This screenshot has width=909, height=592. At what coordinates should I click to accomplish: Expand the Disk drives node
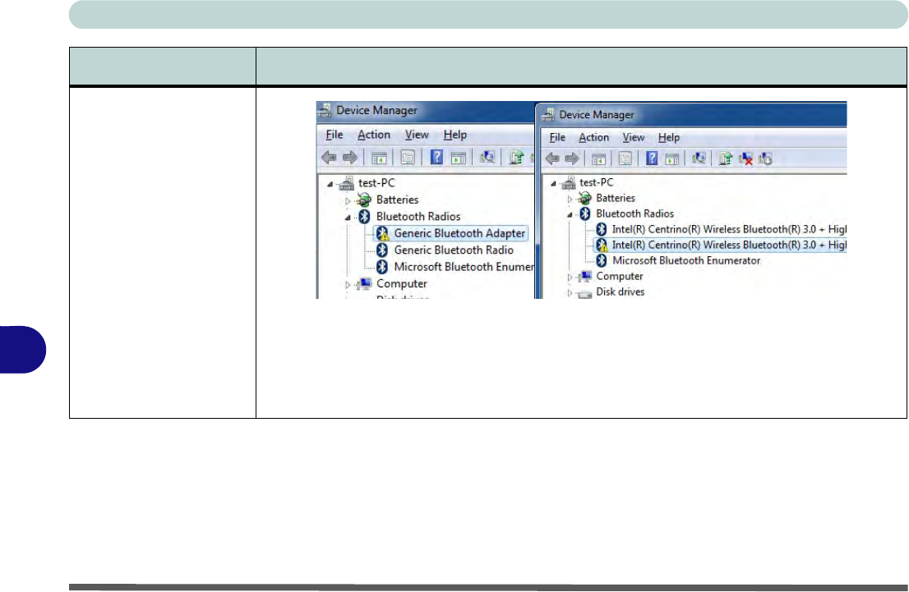click(568, 293)
